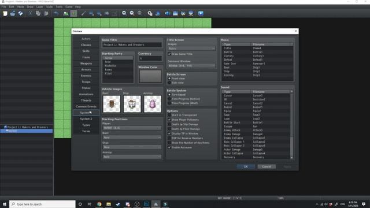Open the Database from toolbar gear icon
The width and height of the screenshot is (370, 208).
click(150, 13)
